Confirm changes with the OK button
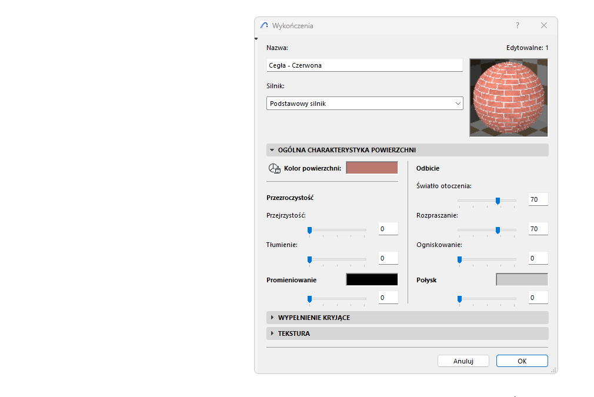 click(522, 361)
